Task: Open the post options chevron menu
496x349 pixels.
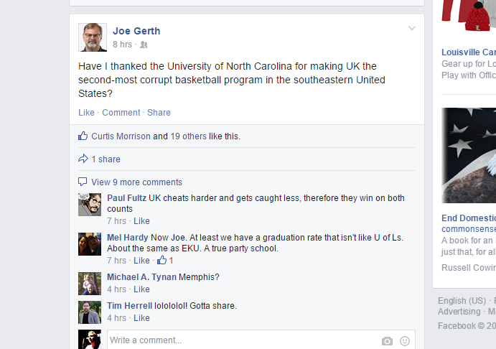Action: coord(411,29)
